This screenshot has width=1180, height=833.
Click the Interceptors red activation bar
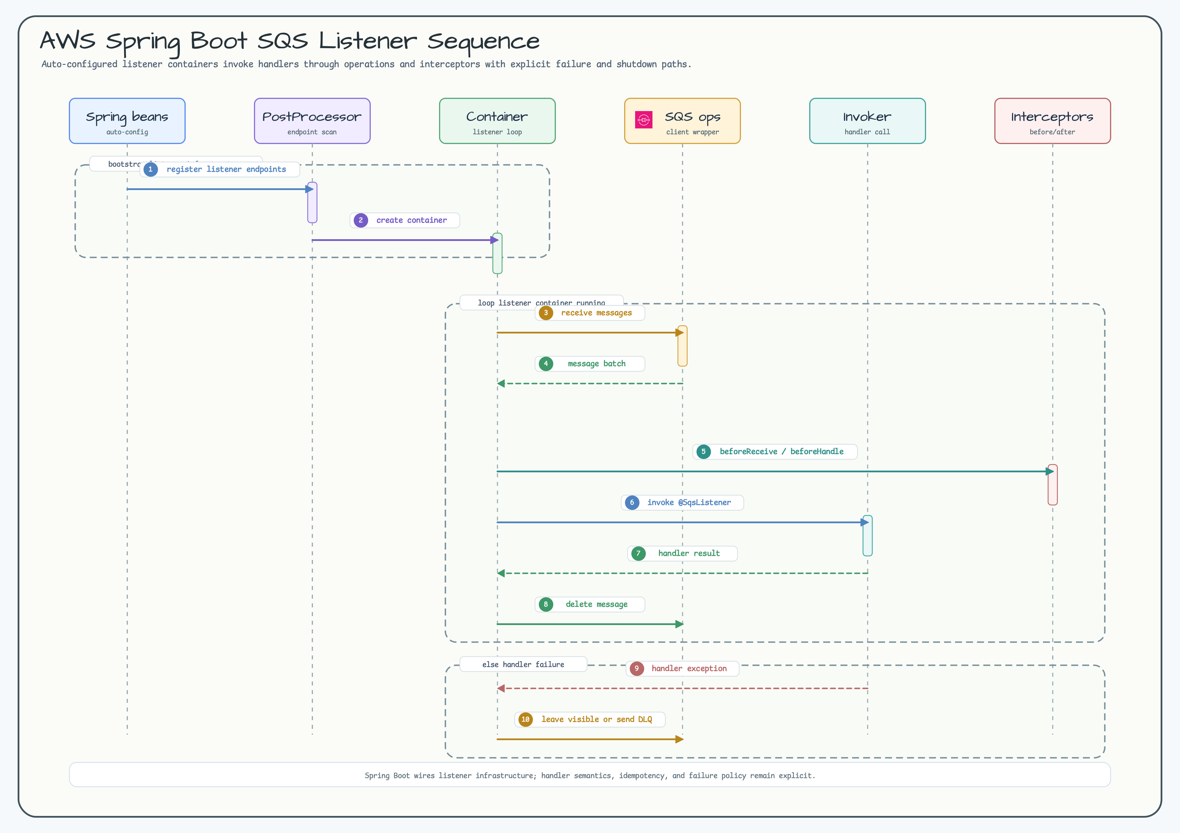coord(1052,484)
